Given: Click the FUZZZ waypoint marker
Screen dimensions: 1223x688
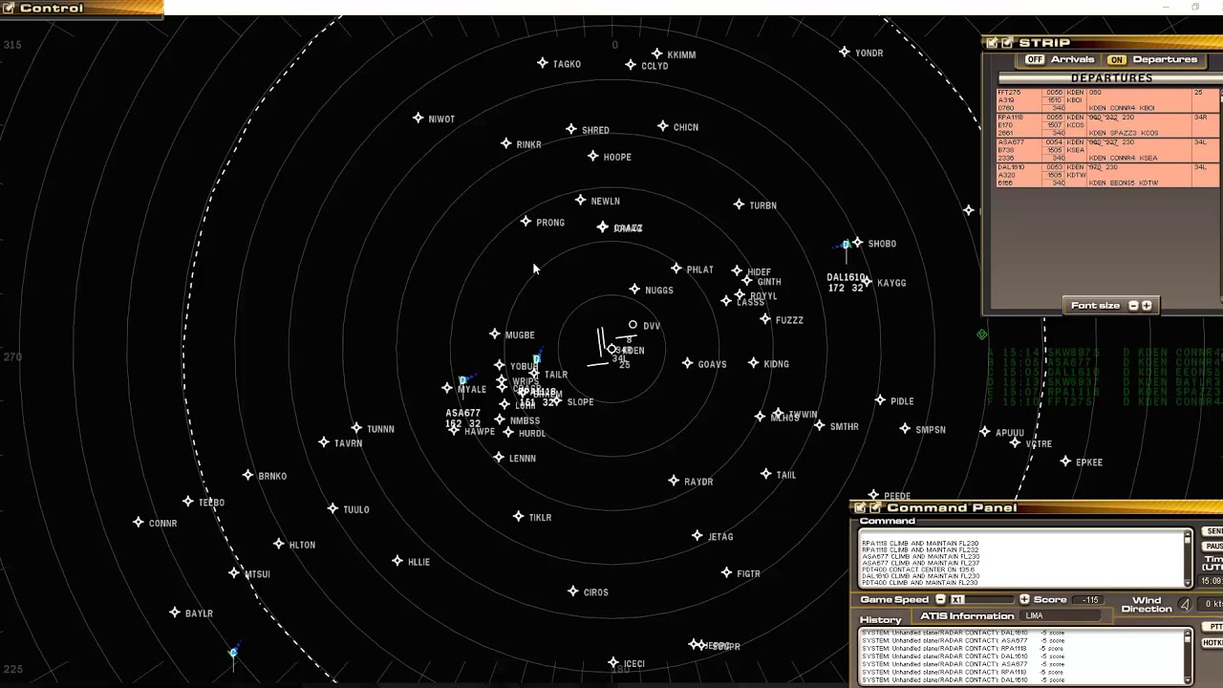Looking at the screenshot, I should [765, 319].
